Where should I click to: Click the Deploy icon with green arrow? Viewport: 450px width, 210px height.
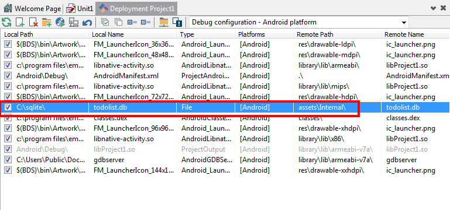coord(60,22)
